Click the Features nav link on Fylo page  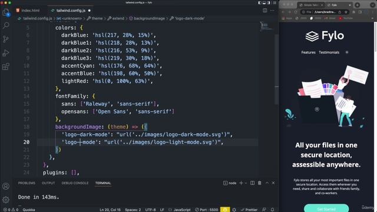[308, 52]
